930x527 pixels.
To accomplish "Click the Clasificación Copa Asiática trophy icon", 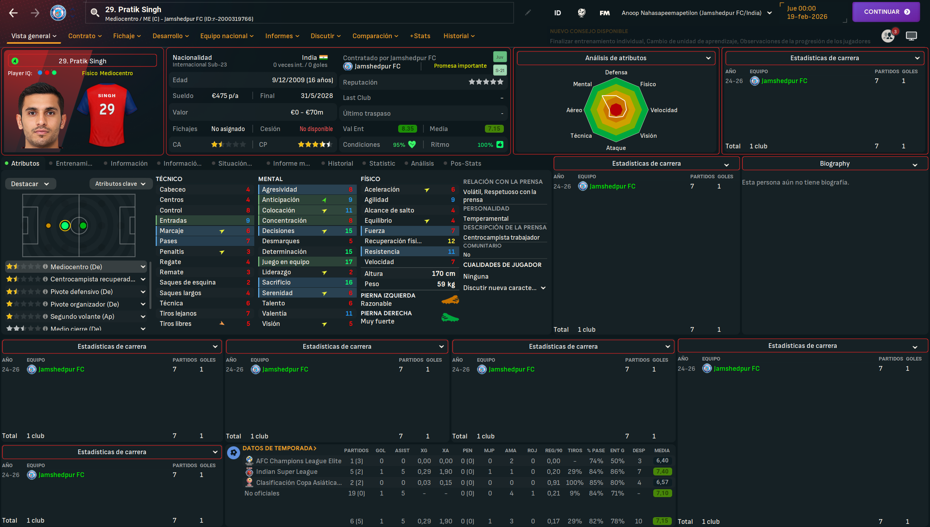I will point(249,482).
